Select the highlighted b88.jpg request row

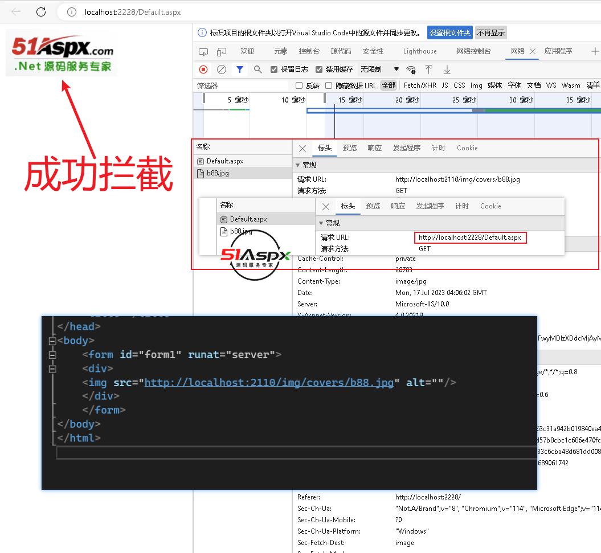[243, 173]
